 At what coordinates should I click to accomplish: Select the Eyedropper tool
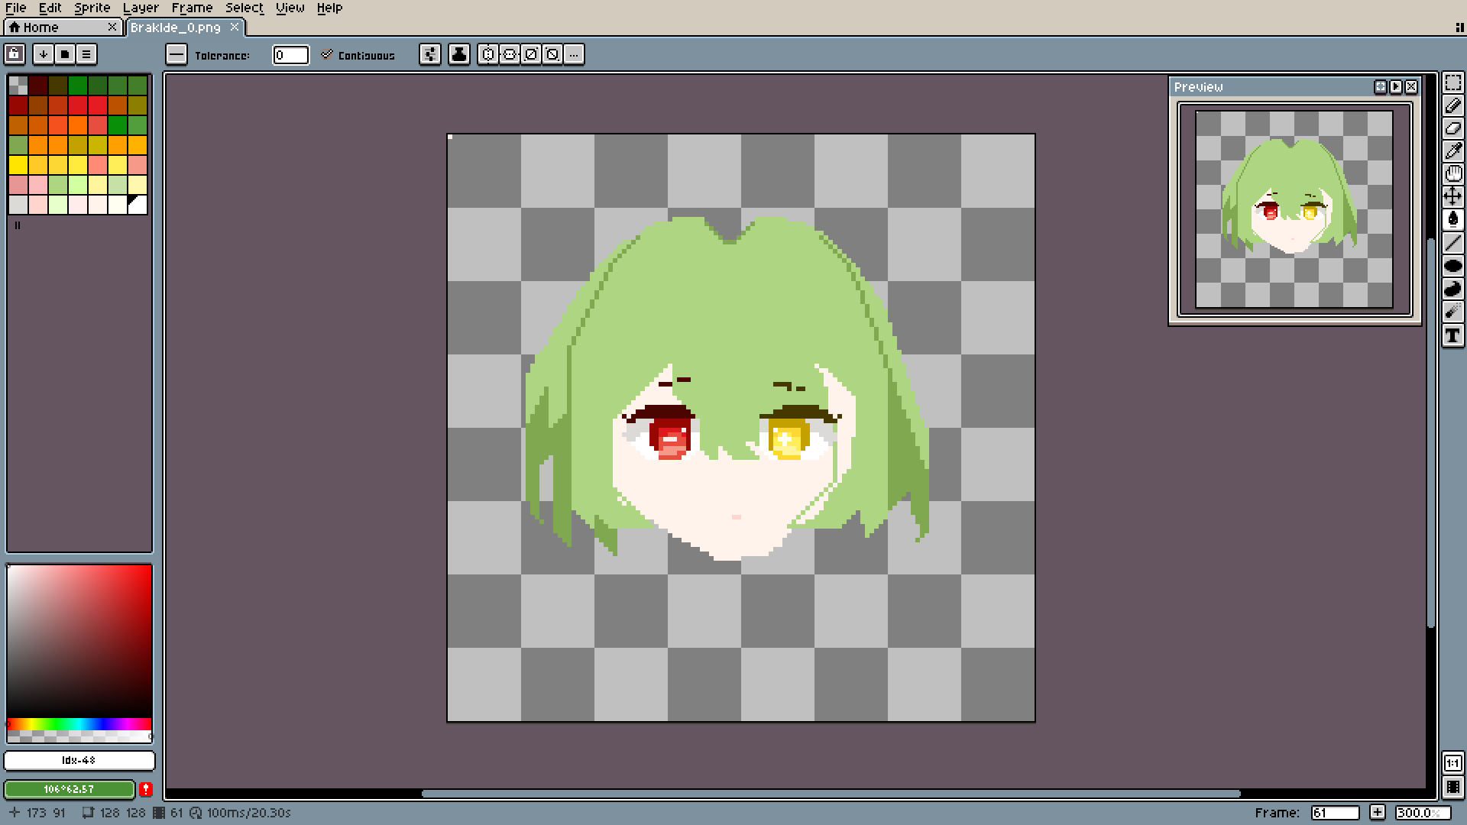[1452, 151]
